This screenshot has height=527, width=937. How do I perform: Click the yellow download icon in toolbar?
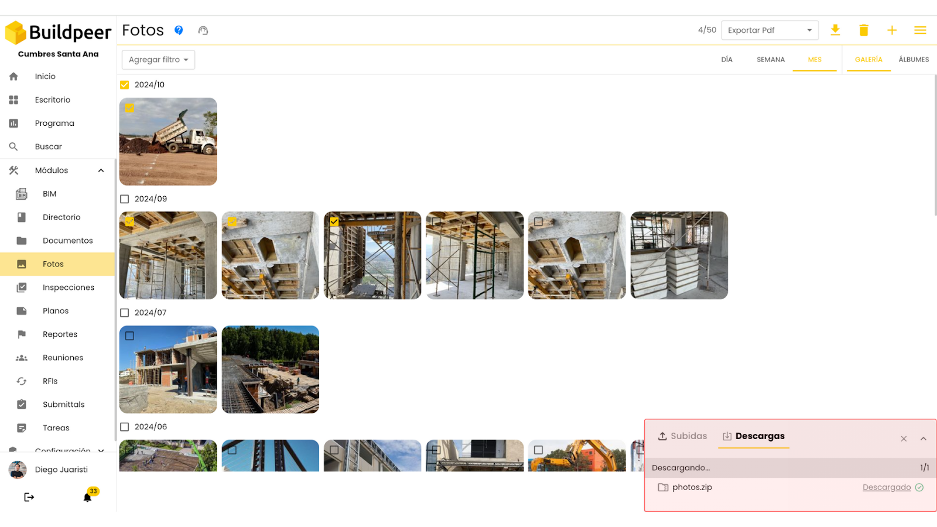pyautogui.click(x=835, y=30)
